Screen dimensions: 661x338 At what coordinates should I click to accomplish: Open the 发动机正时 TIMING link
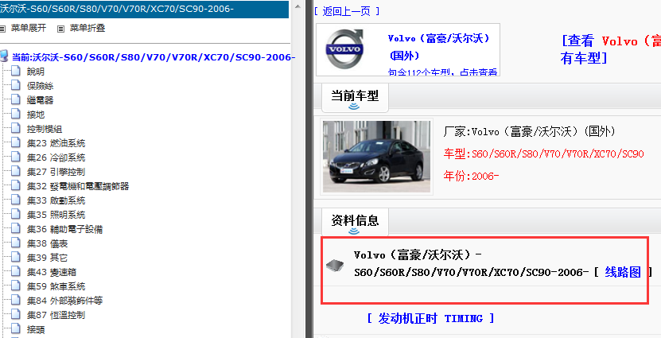430,318
